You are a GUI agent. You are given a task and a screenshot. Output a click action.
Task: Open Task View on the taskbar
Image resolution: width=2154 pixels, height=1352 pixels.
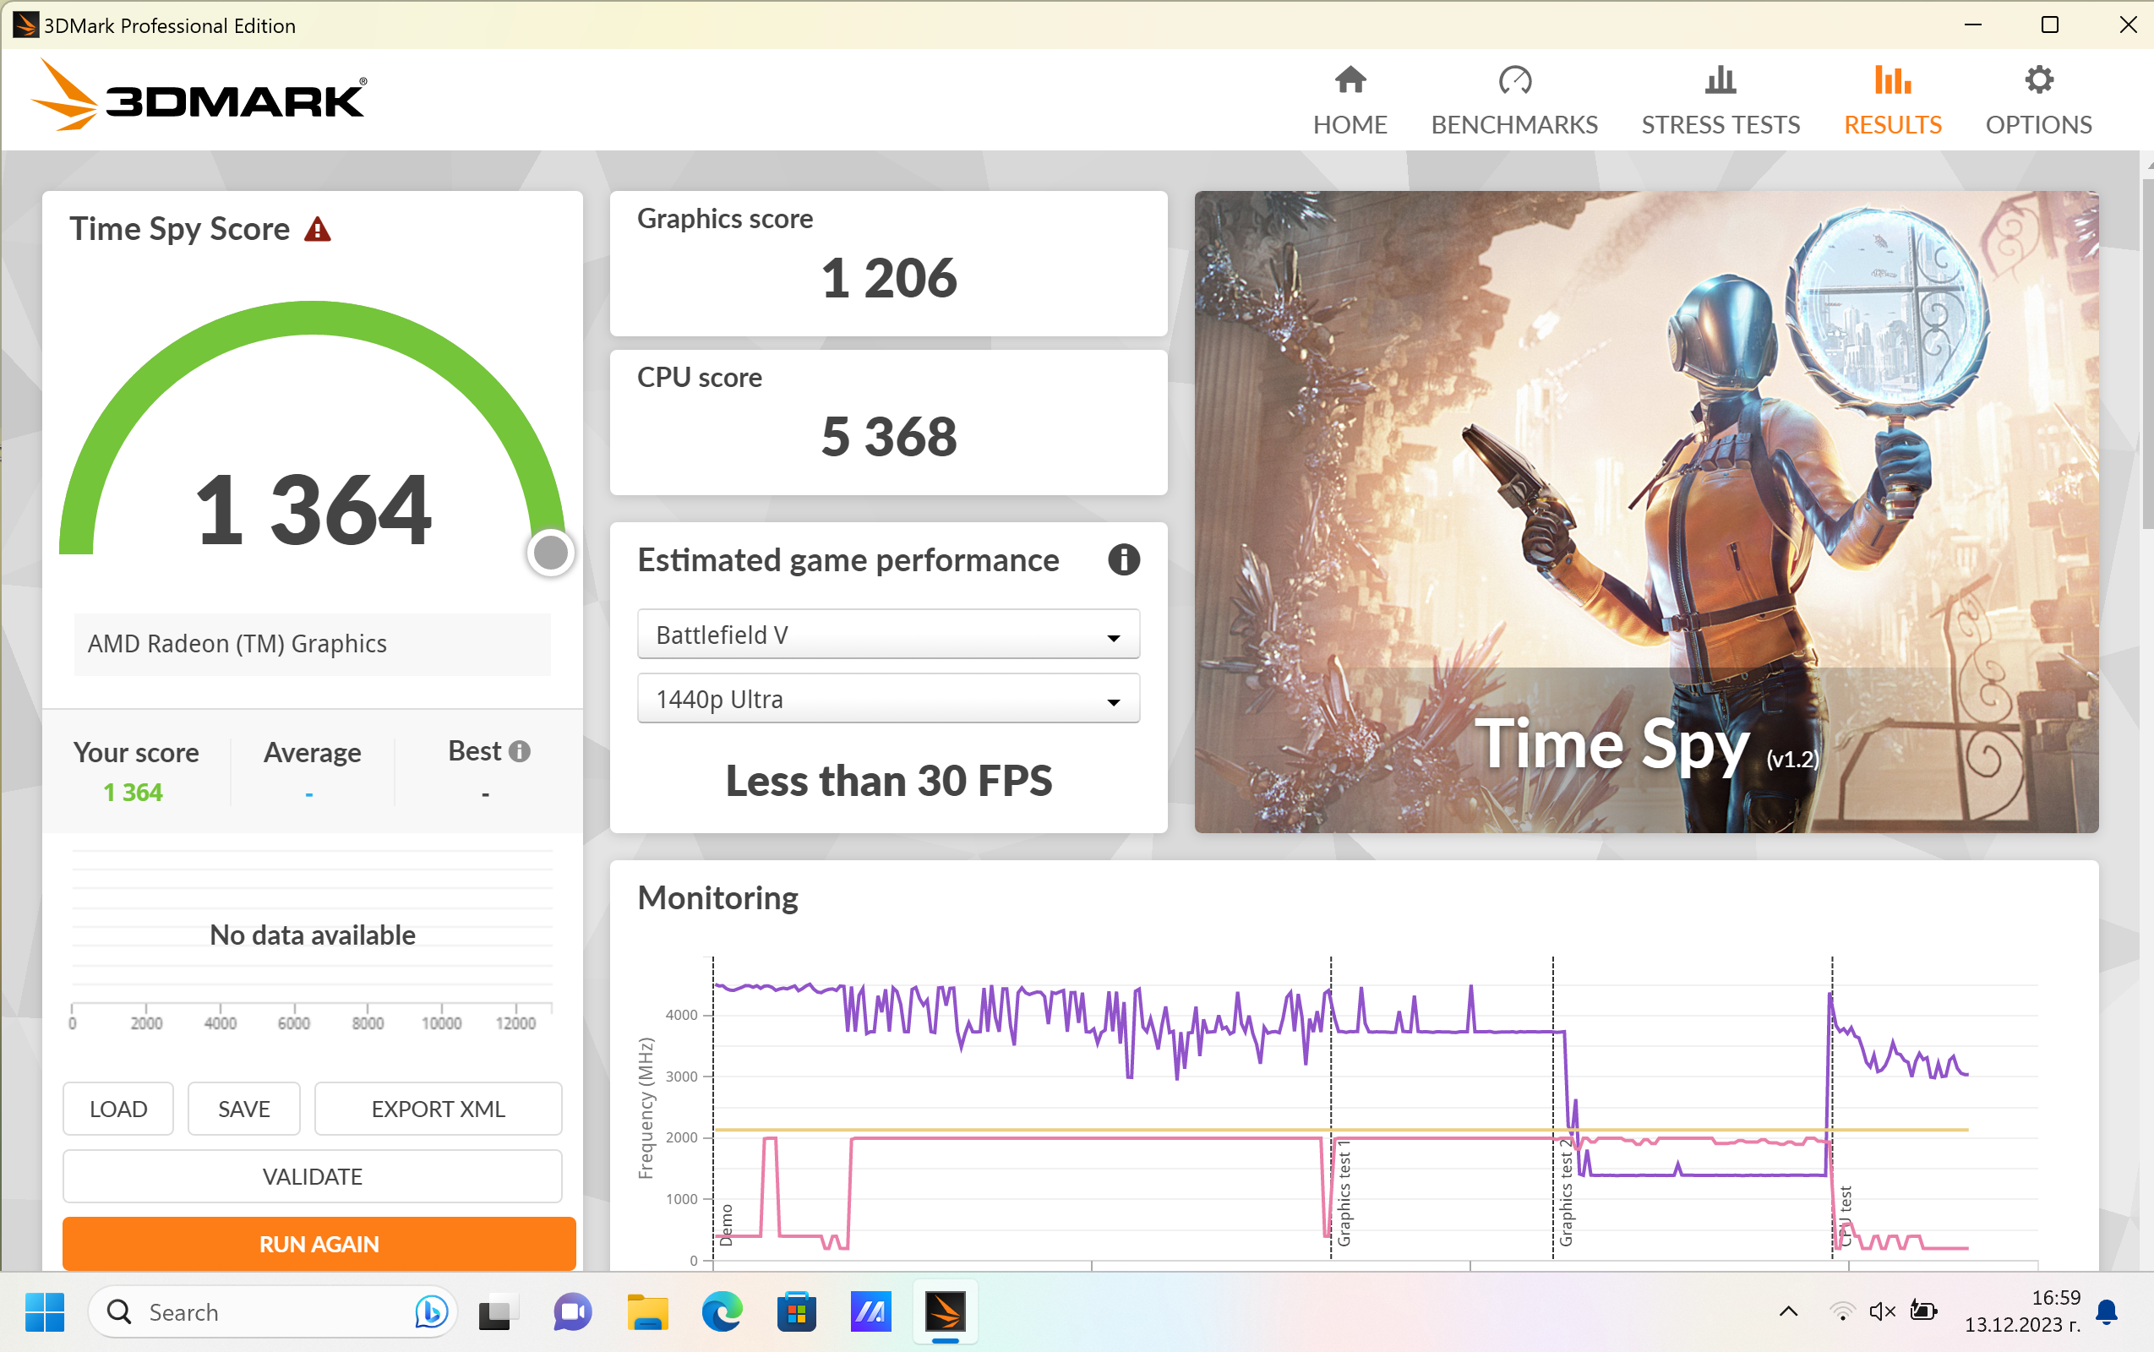498,1311
